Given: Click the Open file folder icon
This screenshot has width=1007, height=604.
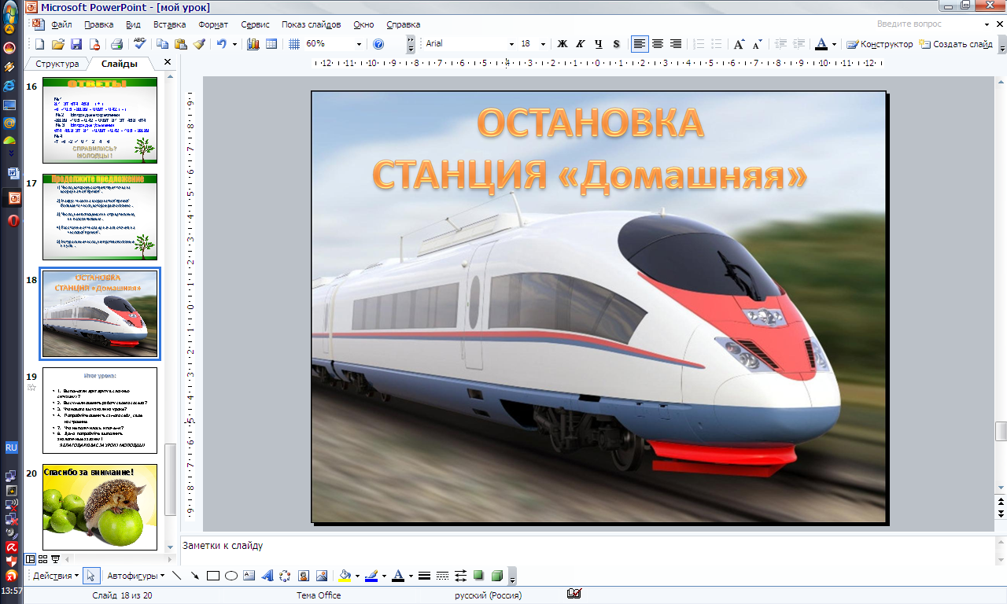Looking at the screenshot, I should tap(58, 44).
